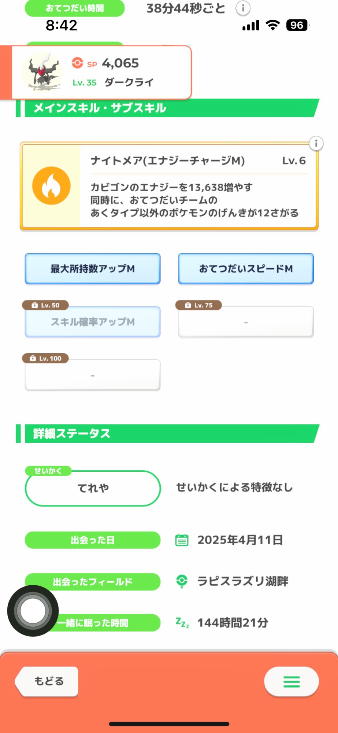
Task: Tap the locked Lv. 100 sub skill slot
Action: (93, 375)
